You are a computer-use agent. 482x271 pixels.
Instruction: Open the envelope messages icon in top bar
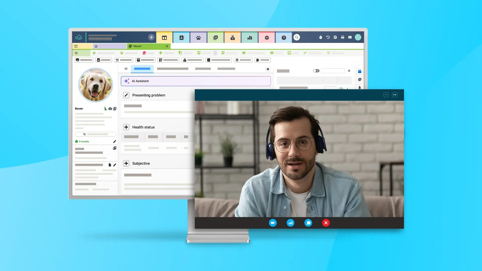(350, 37)
